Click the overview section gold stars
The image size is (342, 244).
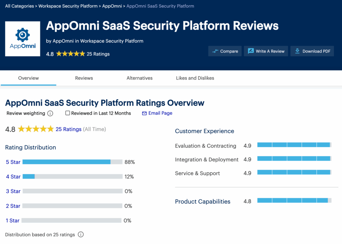pos(36,129)
